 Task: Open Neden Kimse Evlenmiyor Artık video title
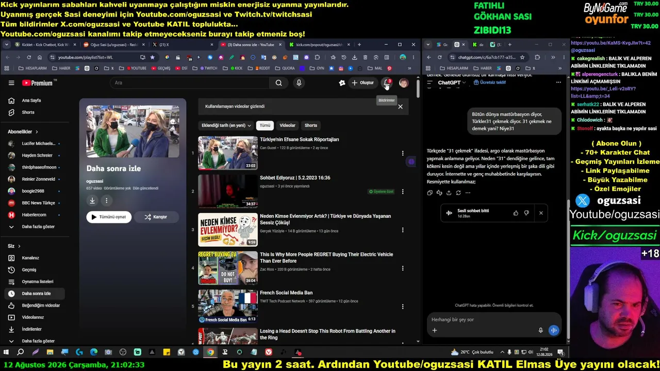click(325, 220)
